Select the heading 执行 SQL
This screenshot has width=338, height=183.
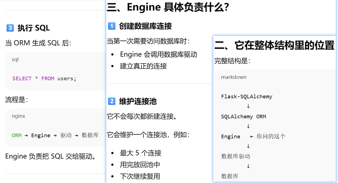pyautogui.click(x=34, y=28)
